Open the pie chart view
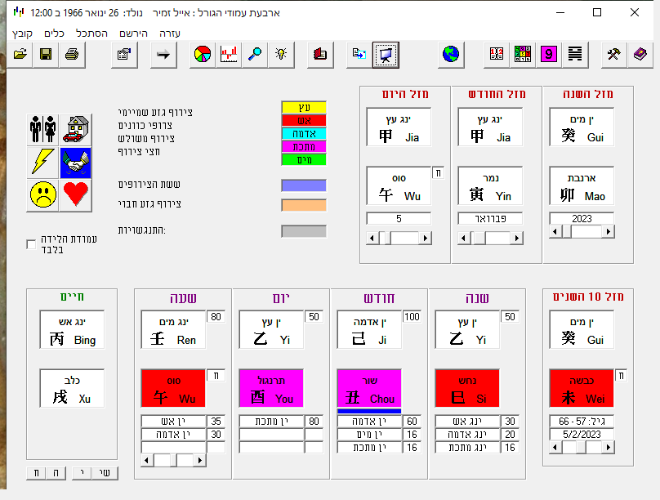The width and height of the screenshot is (660, 500). coord(202,55)
